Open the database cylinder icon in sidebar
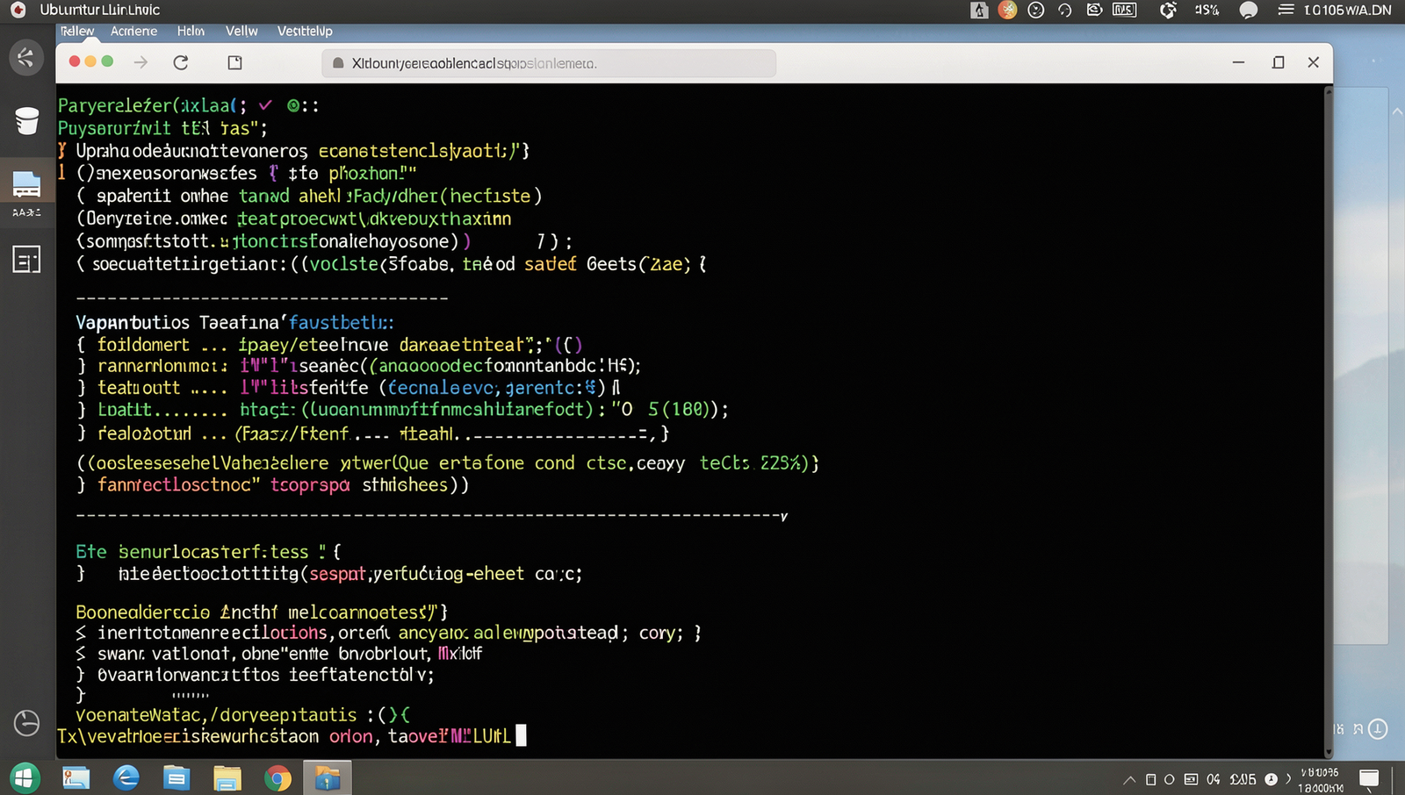The height and width of the screenshot is (795, 1405). 27,120
